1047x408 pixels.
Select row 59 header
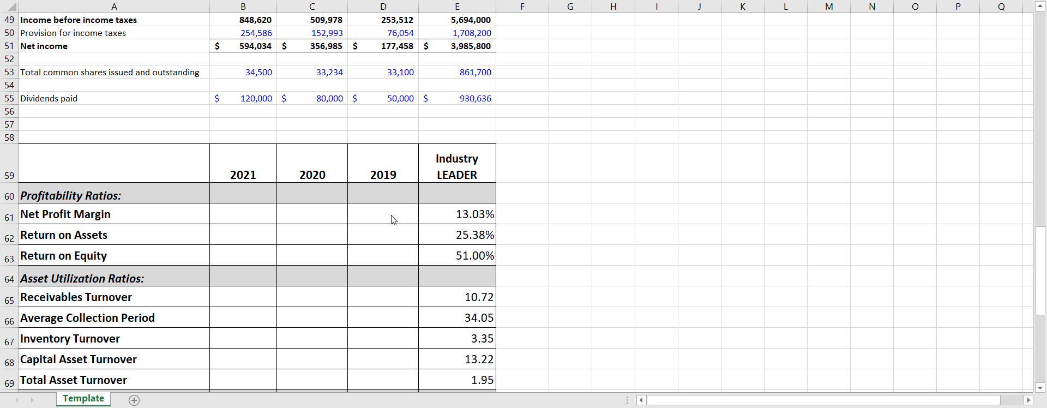9,163
